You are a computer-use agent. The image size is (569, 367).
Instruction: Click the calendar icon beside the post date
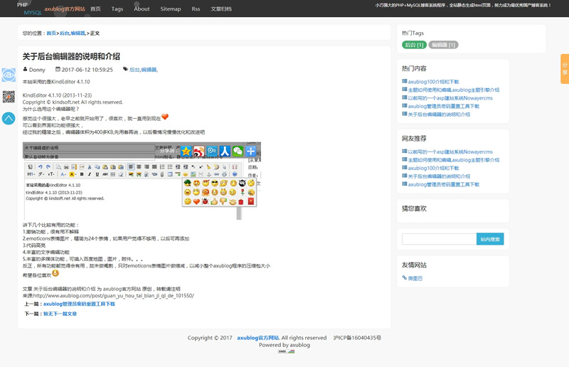pyautogui.click(x=58, y=69)
